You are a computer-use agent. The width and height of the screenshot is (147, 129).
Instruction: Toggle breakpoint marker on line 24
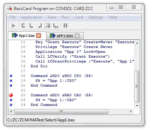[x=11, y=105]
